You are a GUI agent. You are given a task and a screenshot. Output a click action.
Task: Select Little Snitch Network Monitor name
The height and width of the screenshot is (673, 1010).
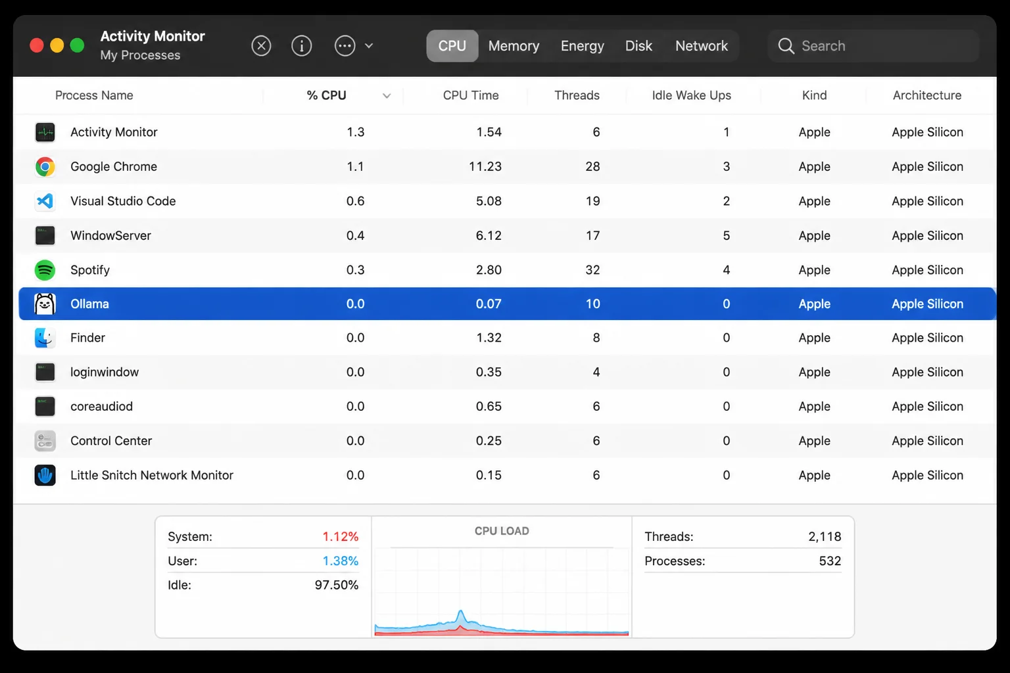[x=152, y=475]
